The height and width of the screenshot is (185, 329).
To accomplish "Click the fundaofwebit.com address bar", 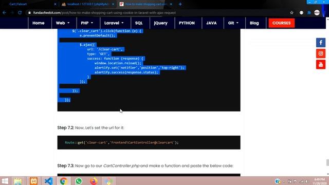I will tap(157, 12).
